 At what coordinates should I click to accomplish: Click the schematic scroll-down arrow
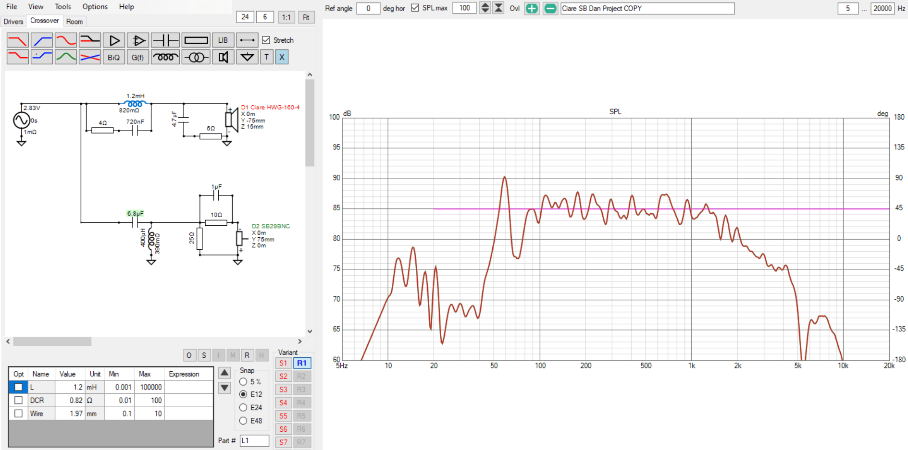pos(310,331)
